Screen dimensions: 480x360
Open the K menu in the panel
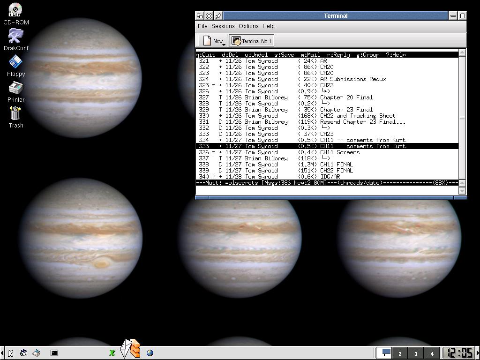10,353
